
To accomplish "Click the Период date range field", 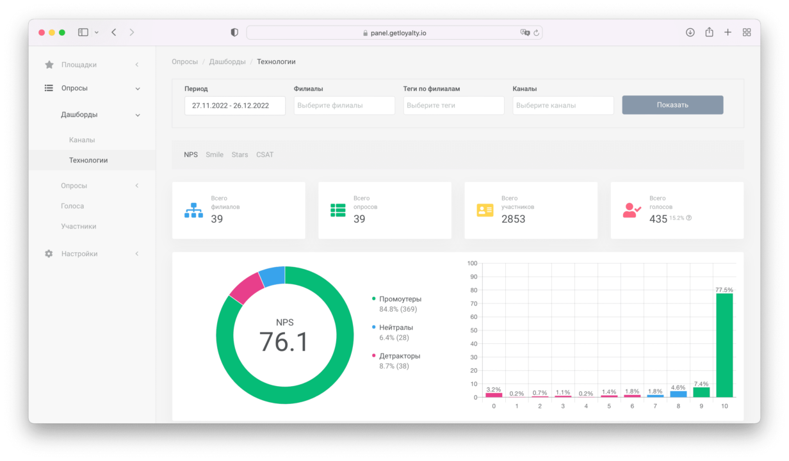I will coord(234,106).
